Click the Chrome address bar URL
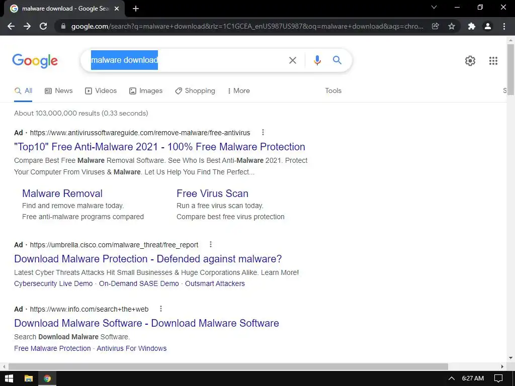This screenshot has height=386, width=515. click(x=247, y=26)
